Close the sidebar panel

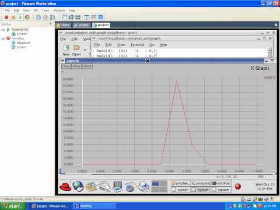click(51, 24)
